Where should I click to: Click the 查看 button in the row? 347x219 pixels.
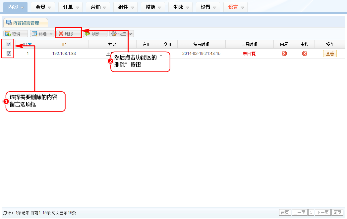pos(330,54)
